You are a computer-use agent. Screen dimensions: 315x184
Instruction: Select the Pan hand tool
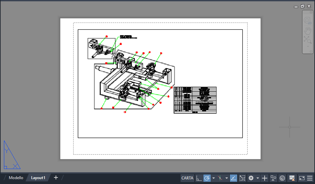pos(307,31)
